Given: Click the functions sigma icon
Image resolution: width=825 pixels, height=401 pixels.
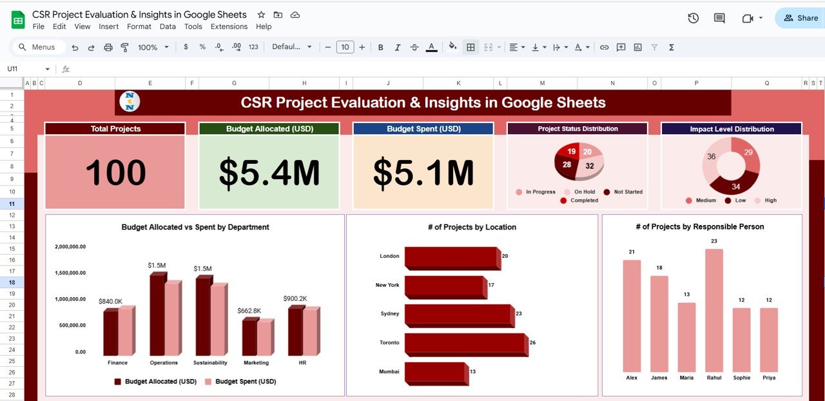Looking at the screenshot, I should pos(670,47).
